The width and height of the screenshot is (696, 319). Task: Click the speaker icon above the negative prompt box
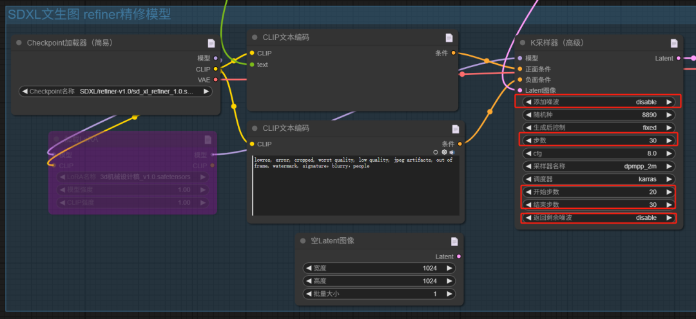[451, 151]
